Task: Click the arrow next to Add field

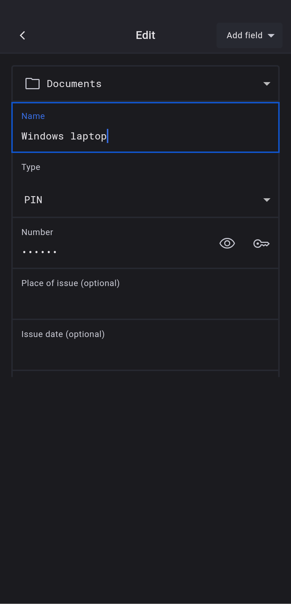Action: [271, 35]
